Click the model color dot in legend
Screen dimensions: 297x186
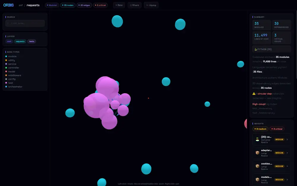pyautogui.click(x=6, y=71)
